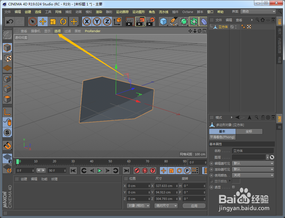Open the 使用颜色 dropdown

coord(253,175)
